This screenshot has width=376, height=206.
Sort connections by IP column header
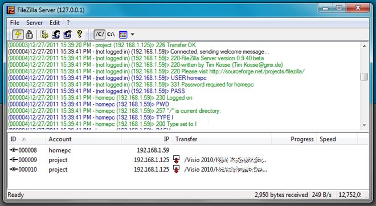point(147,139)
